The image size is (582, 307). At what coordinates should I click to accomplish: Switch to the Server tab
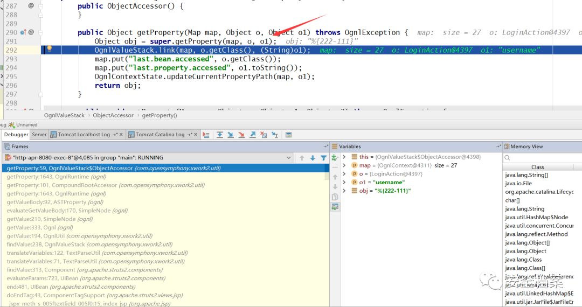pos(39,135)
